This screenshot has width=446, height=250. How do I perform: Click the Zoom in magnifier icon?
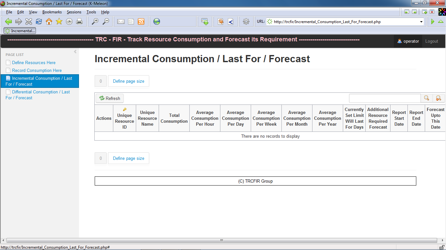95,21
